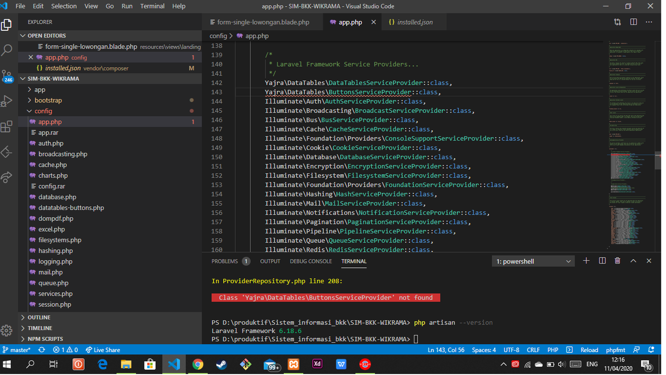Open errors and warnings status item

(x=66, y=350)
